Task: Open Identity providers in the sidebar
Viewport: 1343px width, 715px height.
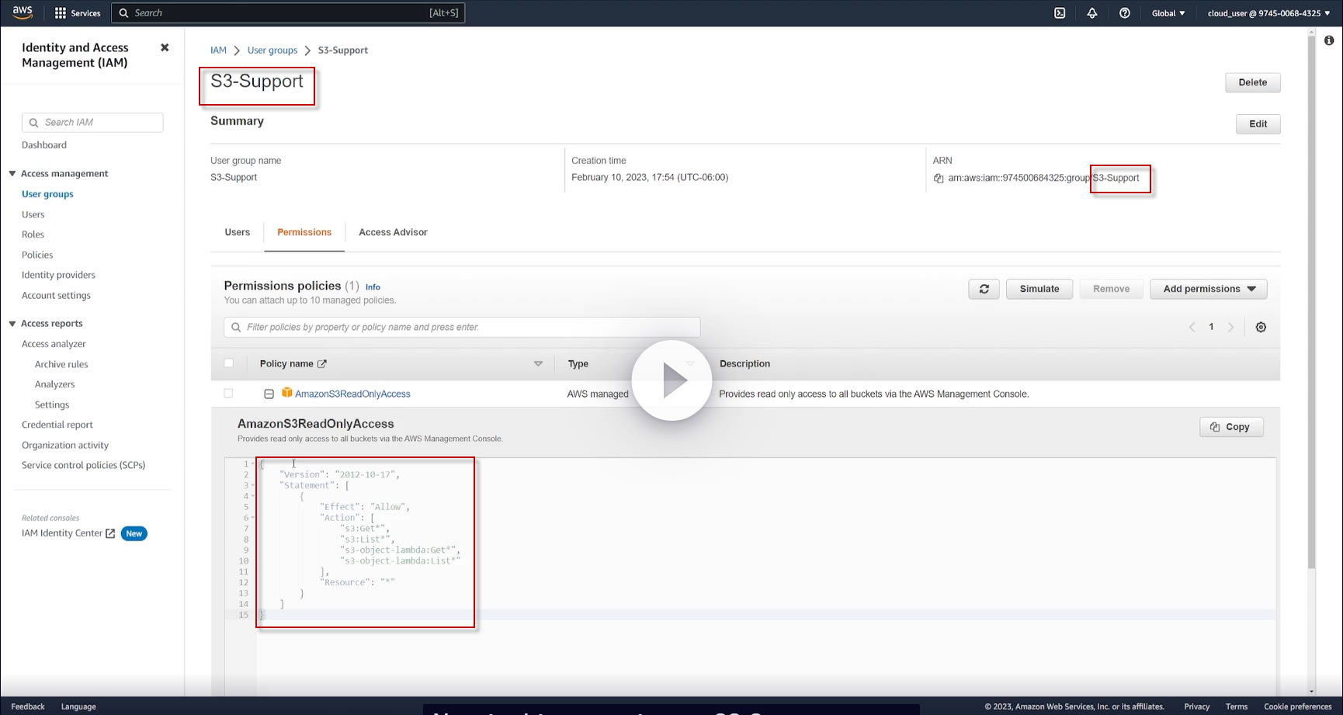Action: tap(58, 275)
